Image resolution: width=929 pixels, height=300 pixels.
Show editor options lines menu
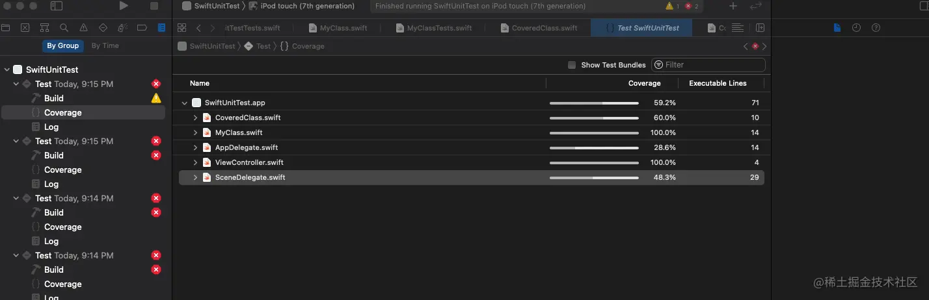737,28
